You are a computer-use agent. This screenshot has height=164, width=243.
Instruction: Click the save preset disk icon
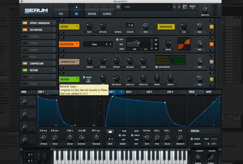[x=118, y=7]
